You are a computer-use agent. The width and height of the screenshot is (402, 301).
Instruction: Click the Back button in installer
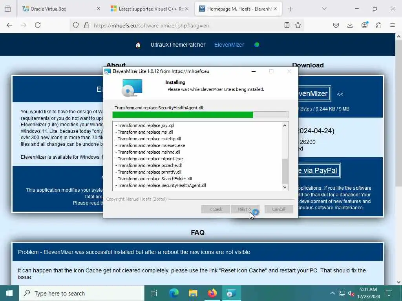(216, 209)
